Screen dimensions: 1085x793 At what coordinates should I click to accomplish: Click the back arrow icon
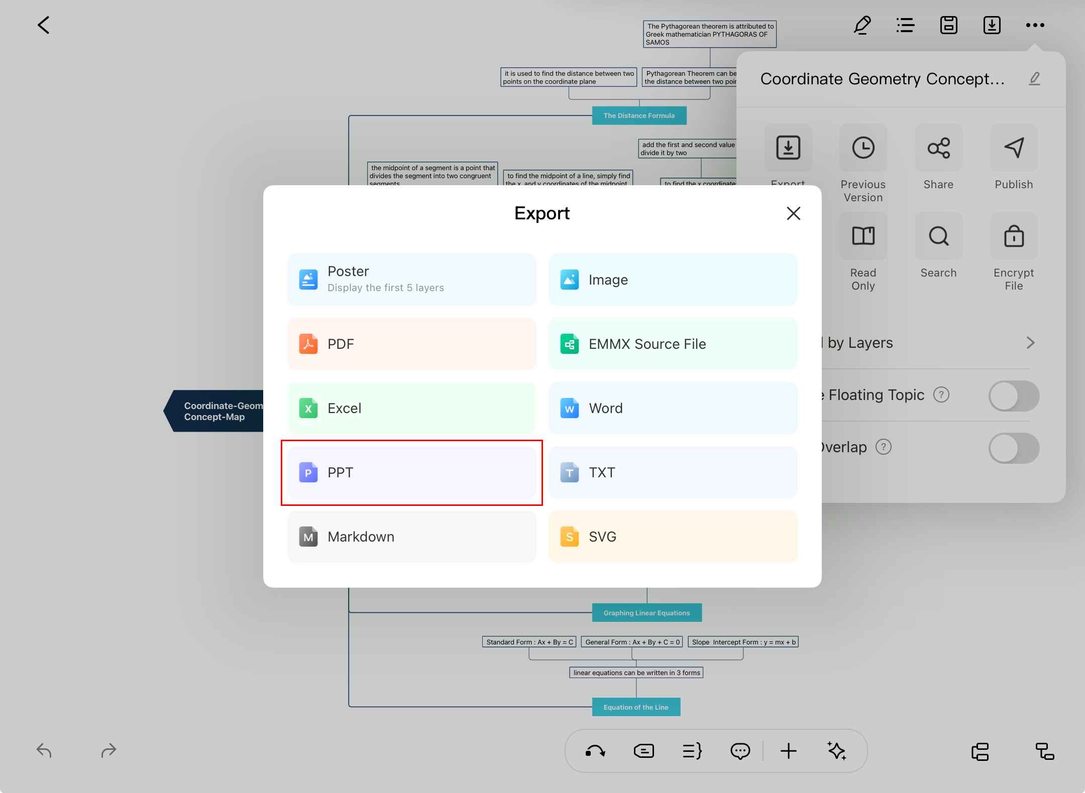(44, 25)
